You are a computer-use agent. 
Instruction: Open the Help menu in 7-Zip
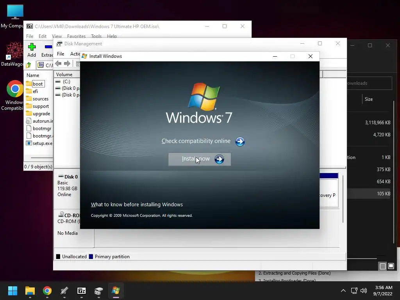(x=112, y=36)
